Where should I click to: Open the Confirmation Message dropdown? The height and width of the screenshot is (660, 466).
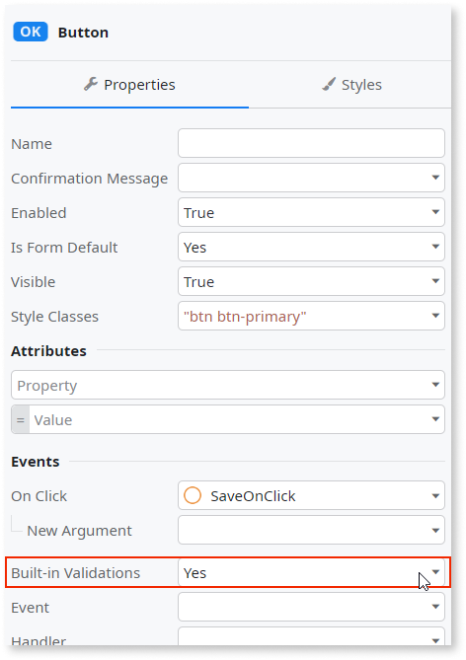coord(311,178)
